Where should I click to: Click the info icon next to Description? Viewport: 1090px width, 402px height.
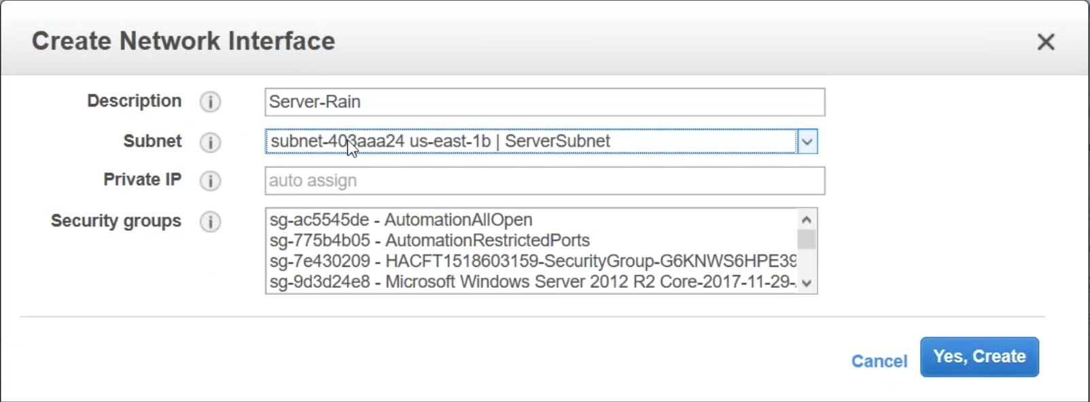click(x=210, y=102)
